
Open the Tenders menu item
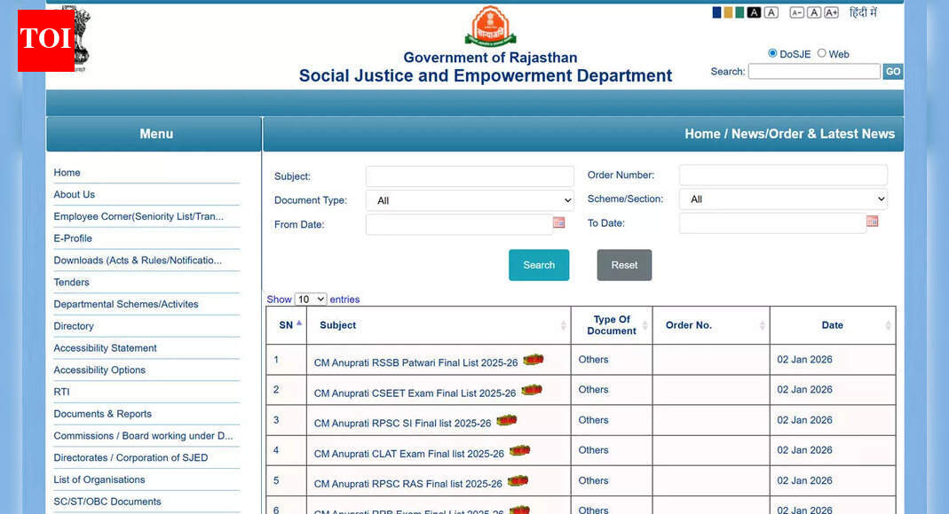(x=71, y=282)
